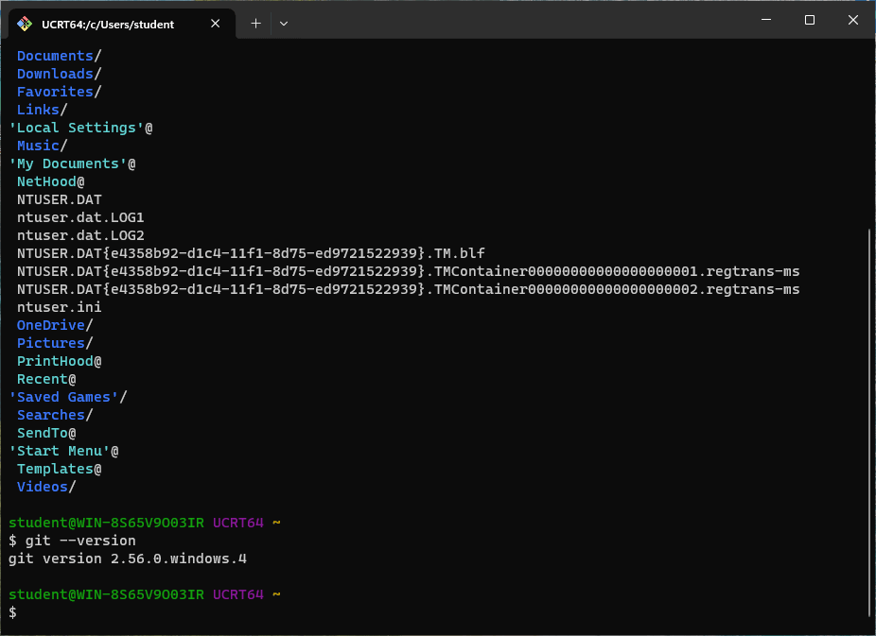Click the 'Local Settings'@ entry

pos(80,128)
